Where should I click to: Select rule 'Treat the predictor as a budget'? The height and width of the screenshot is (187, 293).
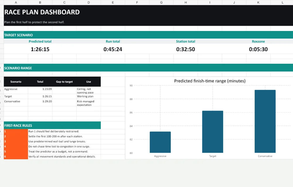64,152
